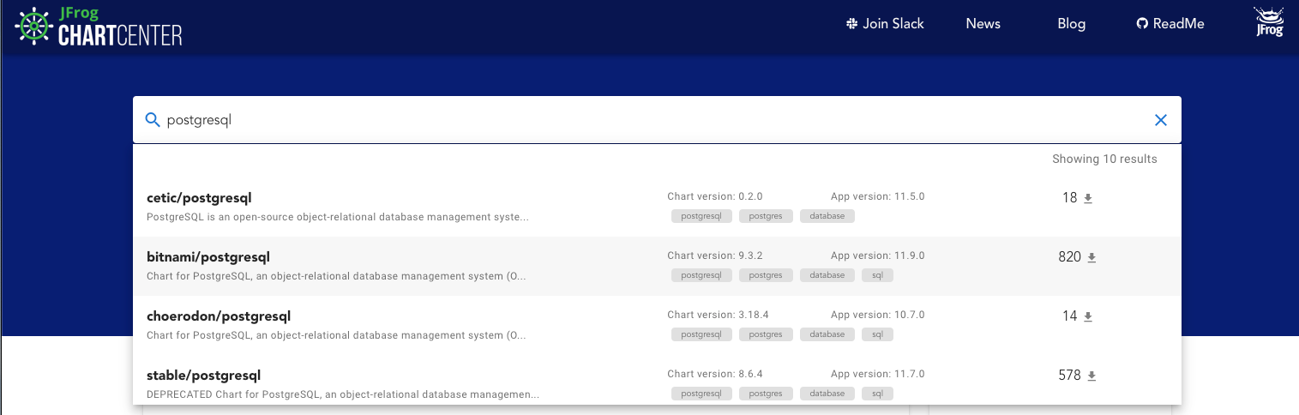Click the cetic/postgresql description text
The width and height of the screenshot is (1299, 415).
[x=338, y=217]
